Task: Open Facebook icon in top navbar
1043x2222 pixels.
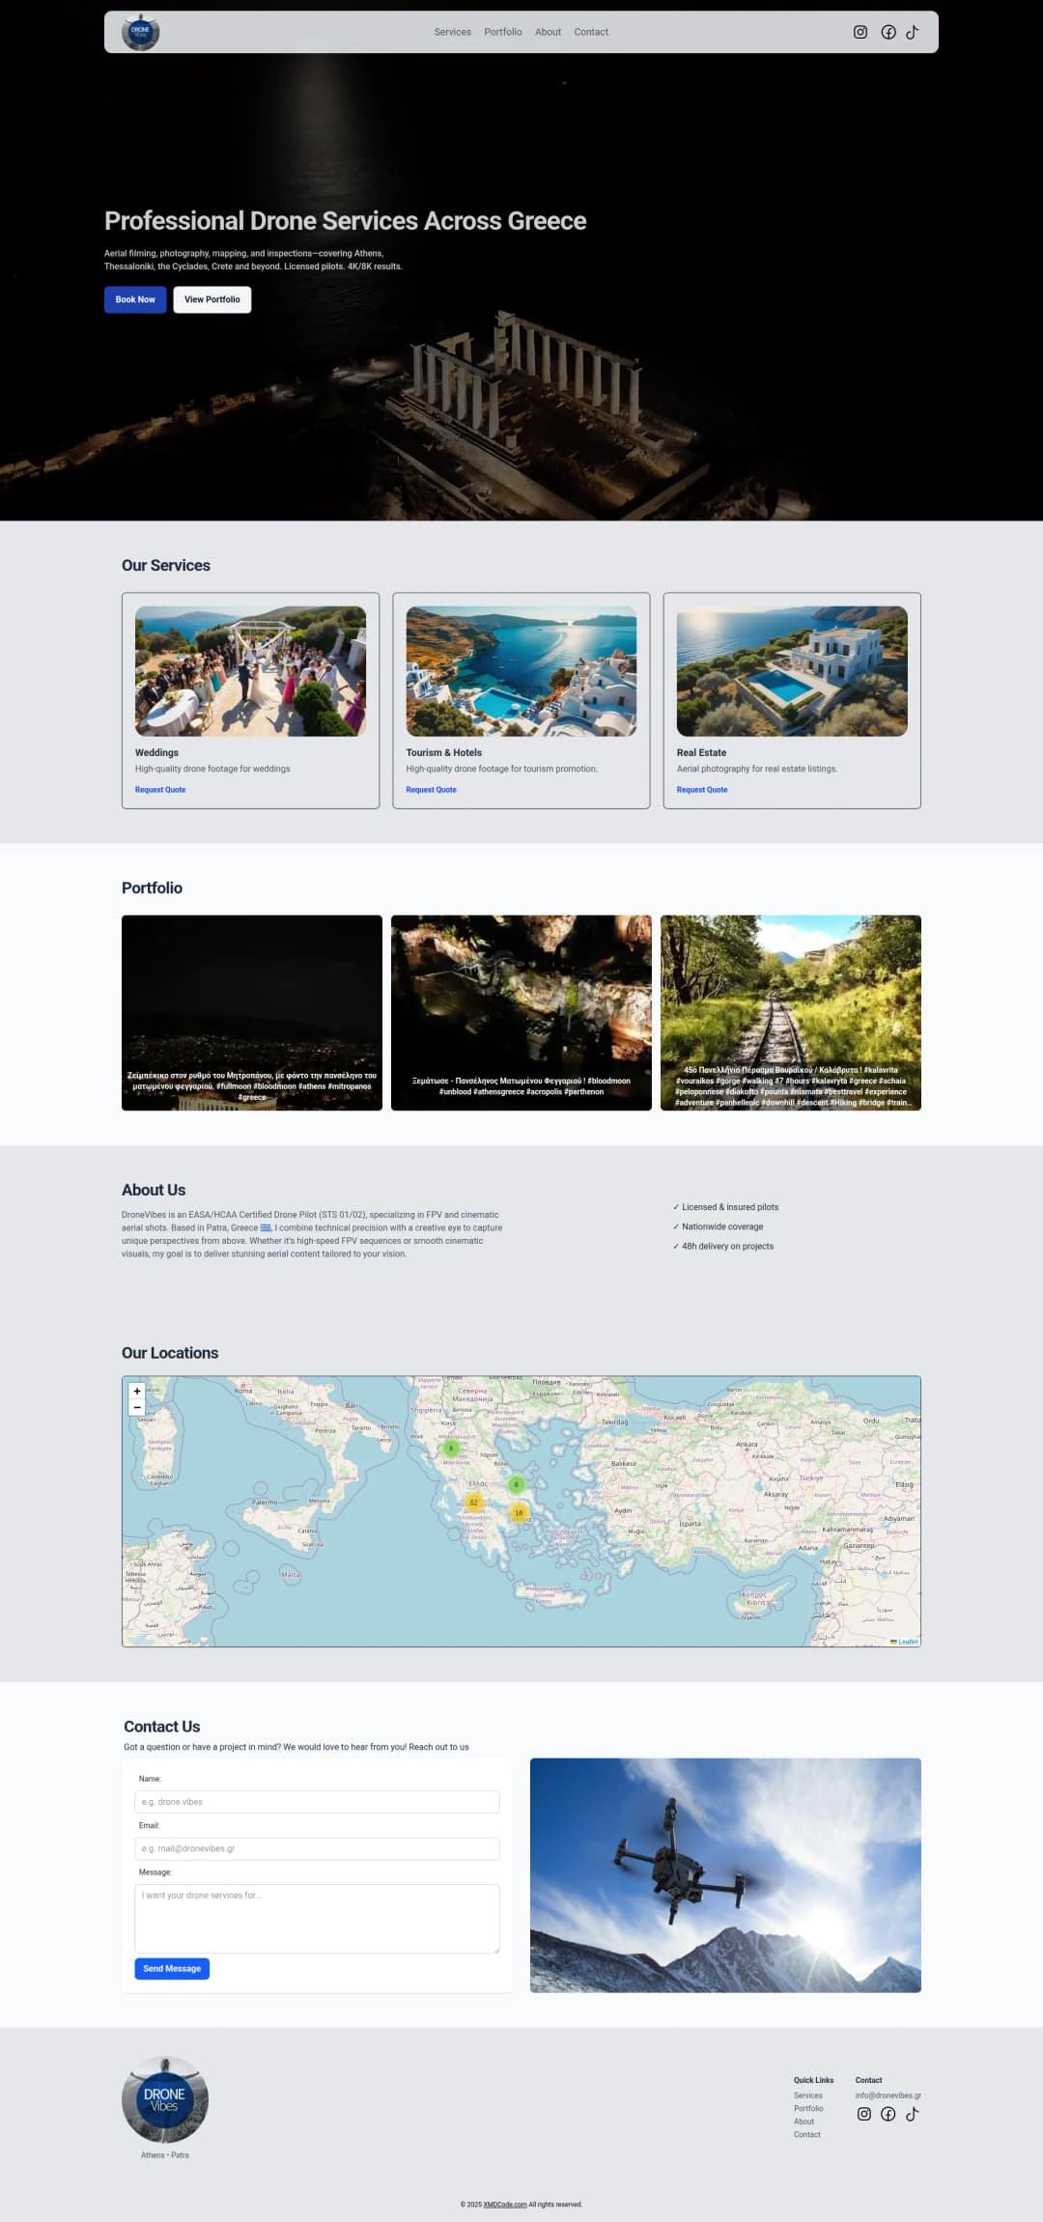Action: 888,32
